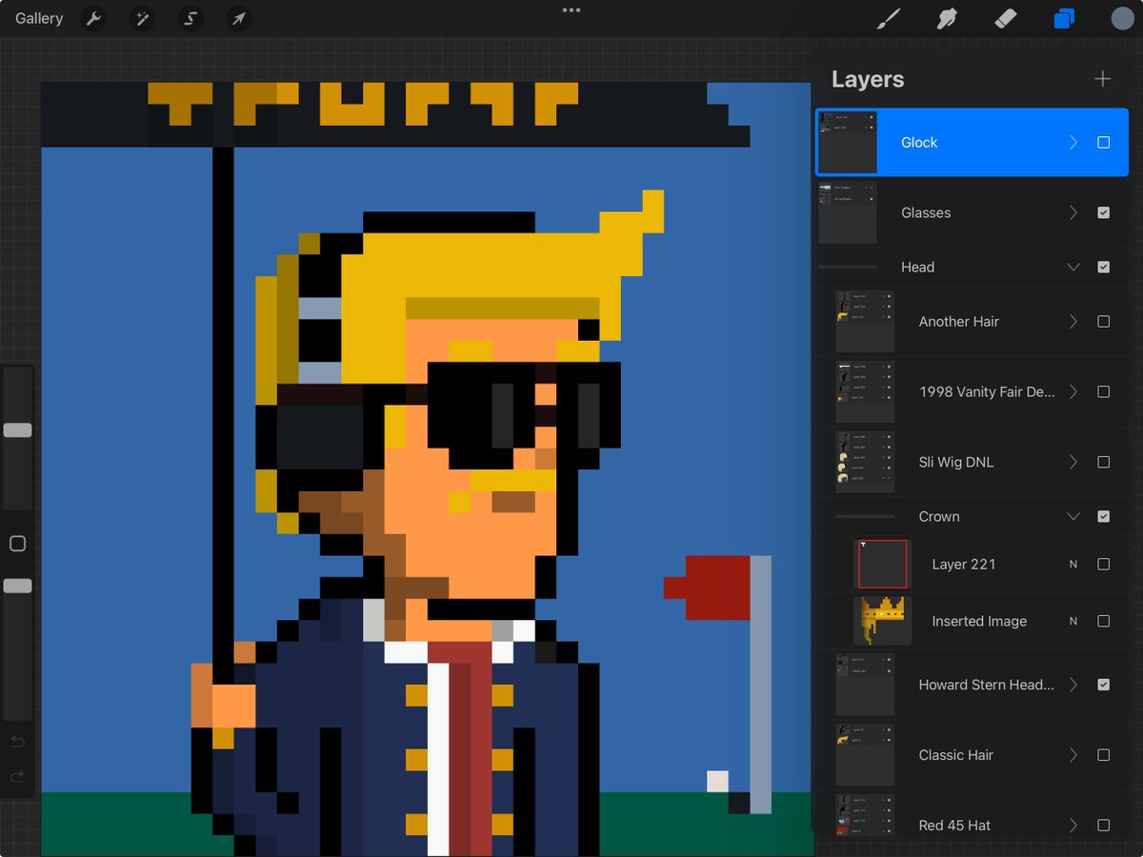1143x857 pixels.
Task: Open the three-dot menu at top center
Action: click(x=571, y=10)
